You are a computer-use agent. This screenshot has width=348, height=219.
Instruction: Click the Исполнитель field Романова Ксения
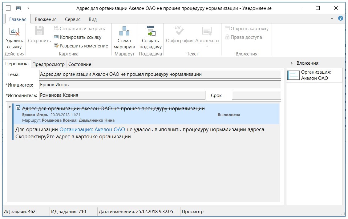122,95
